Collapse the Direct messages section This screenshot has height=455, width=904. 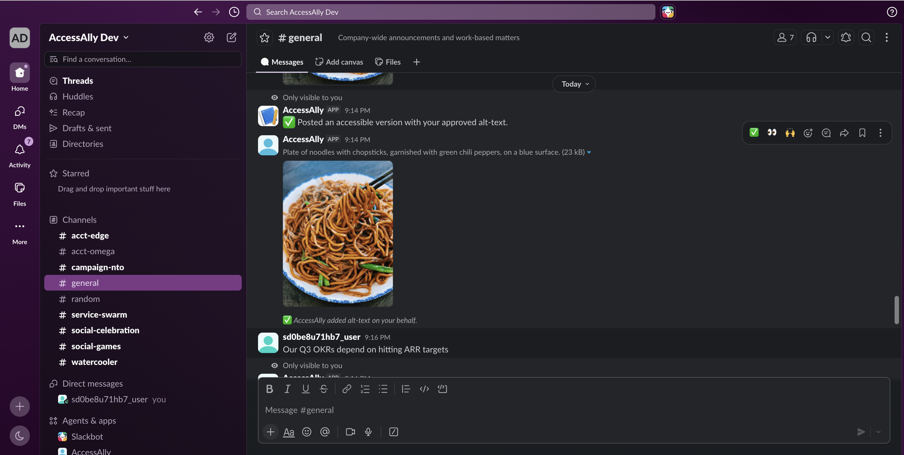[92, 383]
